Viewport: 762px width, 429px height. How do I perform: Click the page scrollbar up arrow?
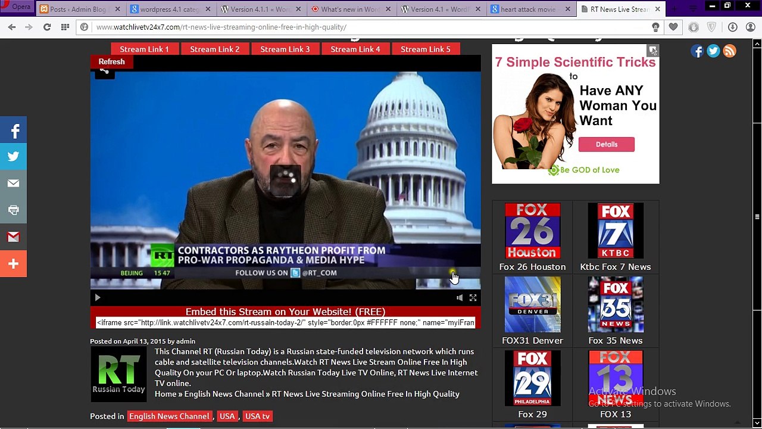pyautogui.click(x=757, y=43)
